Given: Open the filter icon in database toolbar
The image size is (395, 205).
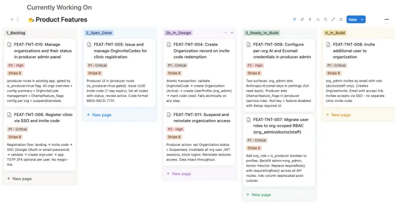Looking at the screenshot, I should click(x=294, y=19).
